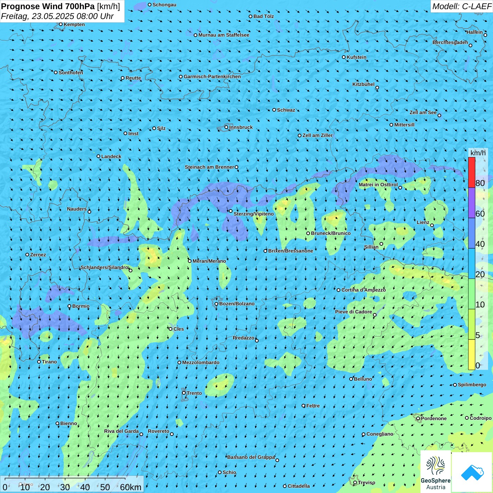Click the Kufstein location dot
Viewport: 493px width, 493px height.
[x=344, y=57]
